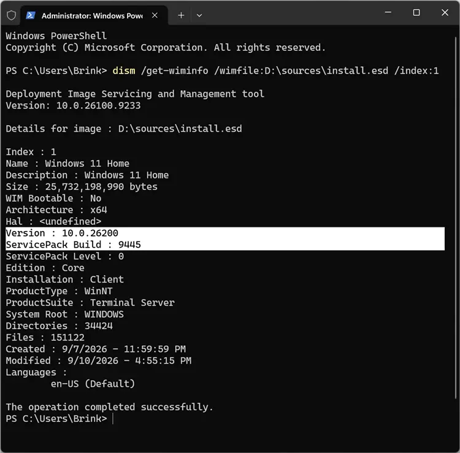460x453 pixels.
Task: Click 'Created : 9/7/2026 - 11:59:59 PM' line
Action: pyautogui.click(x=96, y=349)
